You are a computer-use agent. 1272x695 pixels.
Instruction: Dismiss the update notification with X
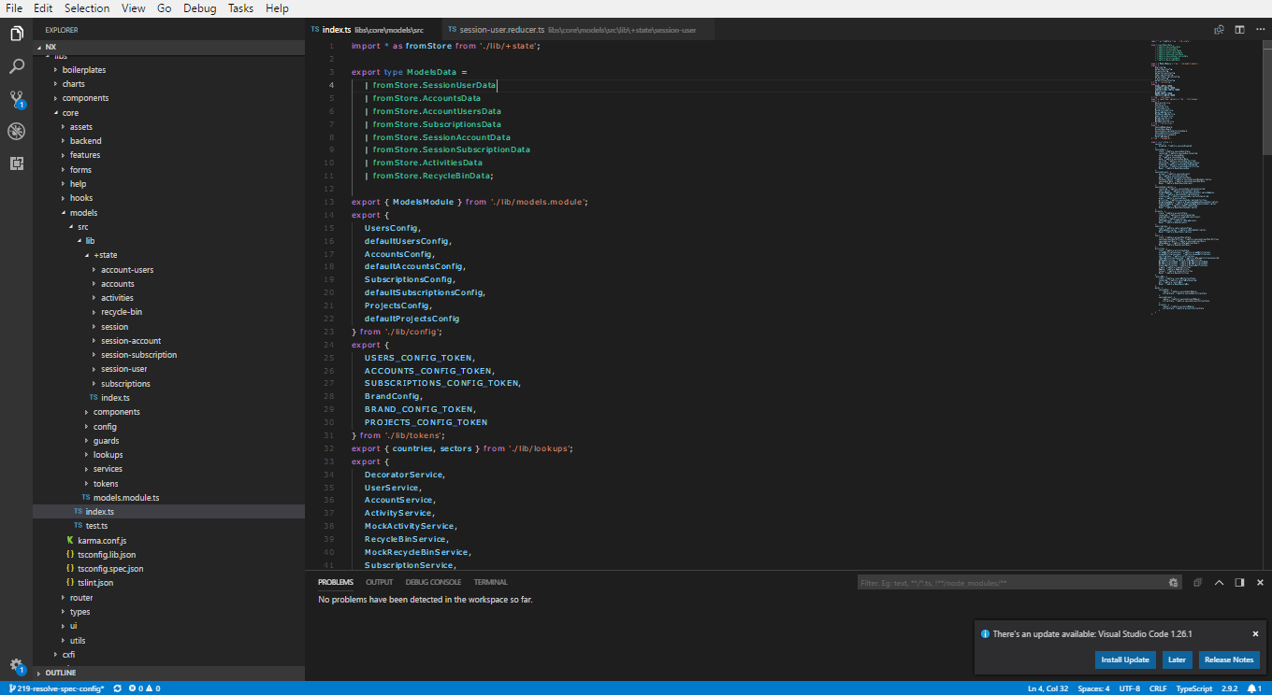(x=1255, y=633)
